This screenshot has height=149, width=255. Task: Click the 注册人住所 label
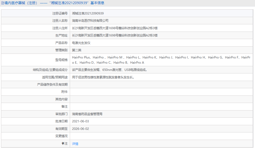[60, 28]
